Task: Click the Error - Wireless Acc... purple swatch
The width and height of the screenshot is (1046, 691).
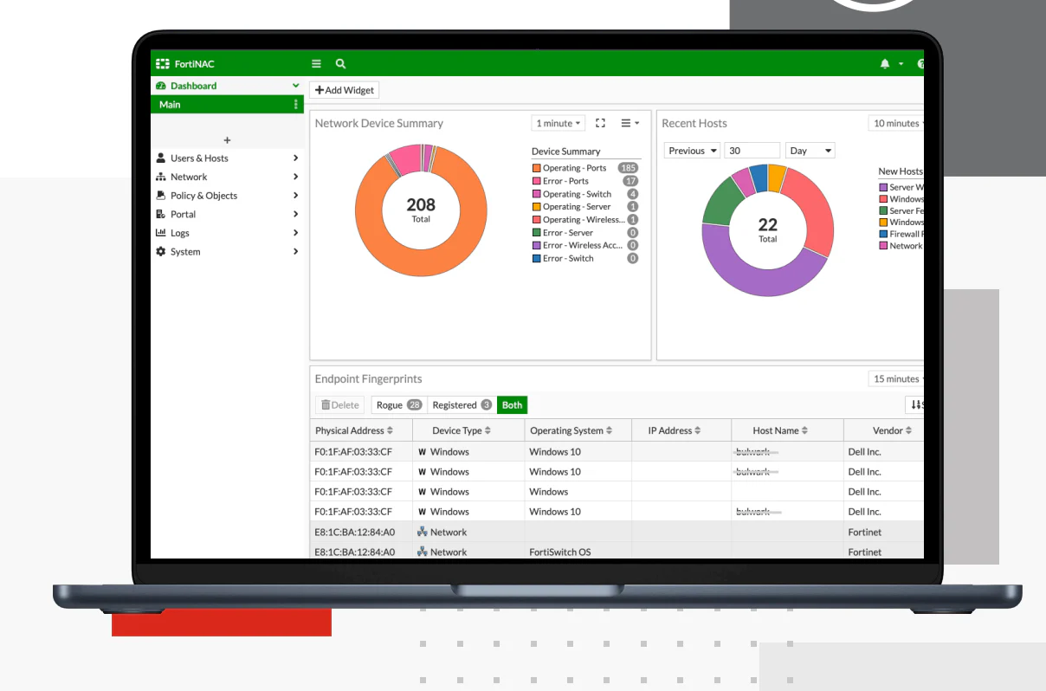Action: pyautogui.click(x=536, y=246)
